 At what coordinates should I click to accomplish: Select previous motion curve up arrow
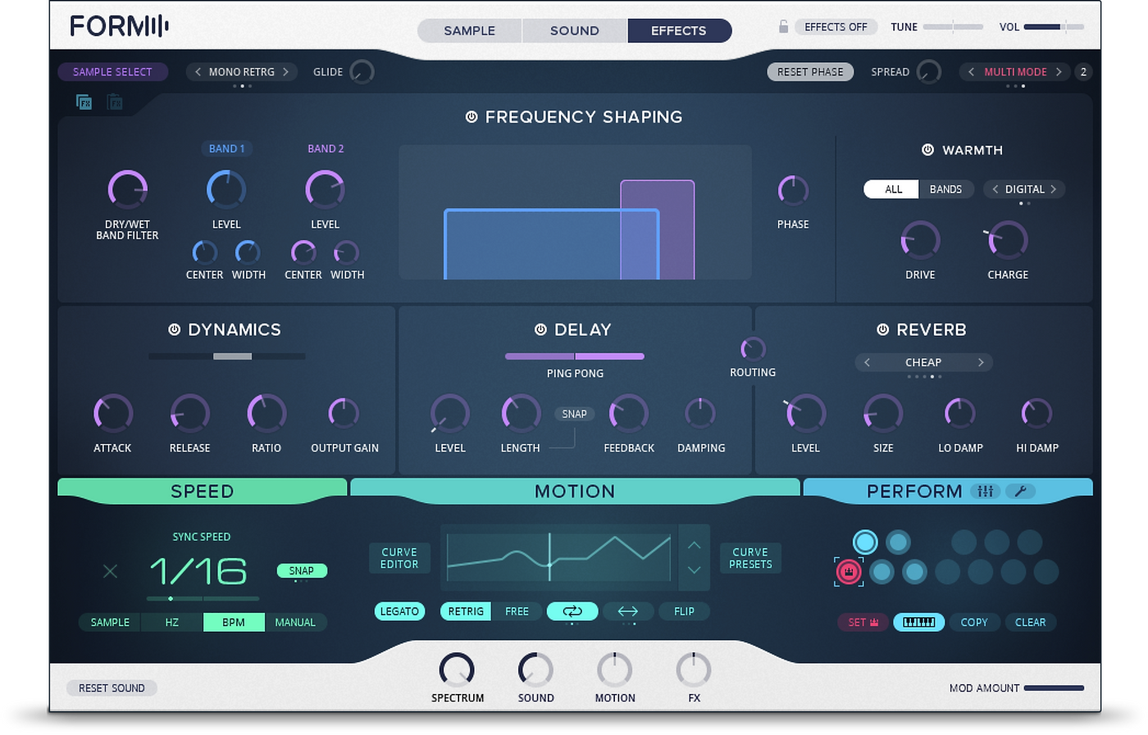[x=694, y=545]
